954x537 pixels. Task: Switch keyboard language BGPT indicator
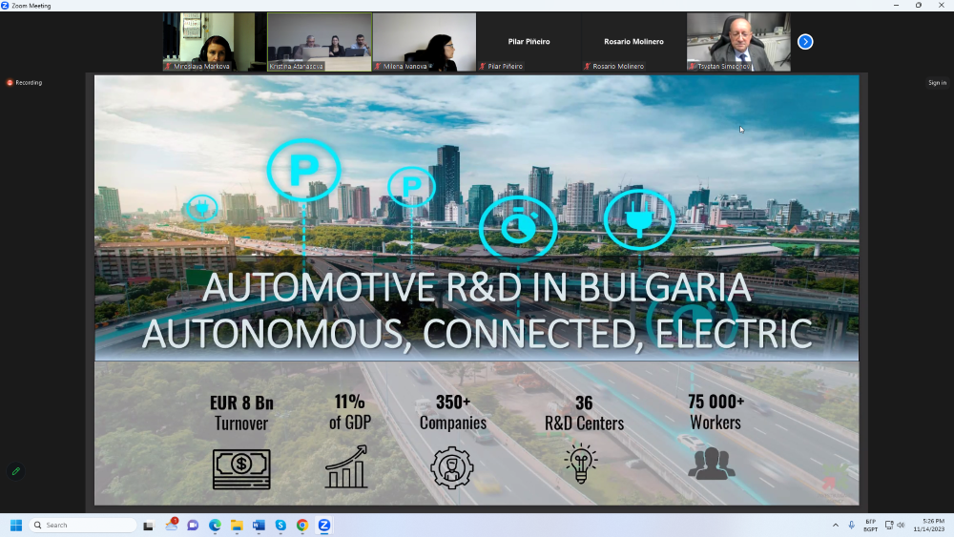[871, 526]
